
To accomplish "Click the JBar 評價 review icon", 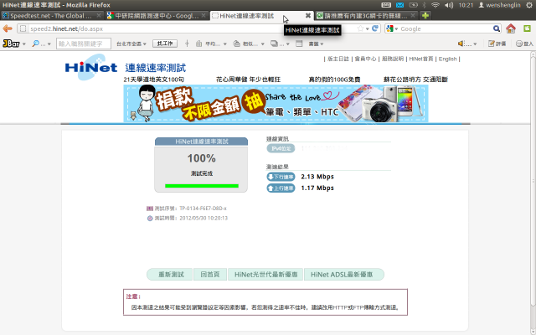I will [497, 44].
